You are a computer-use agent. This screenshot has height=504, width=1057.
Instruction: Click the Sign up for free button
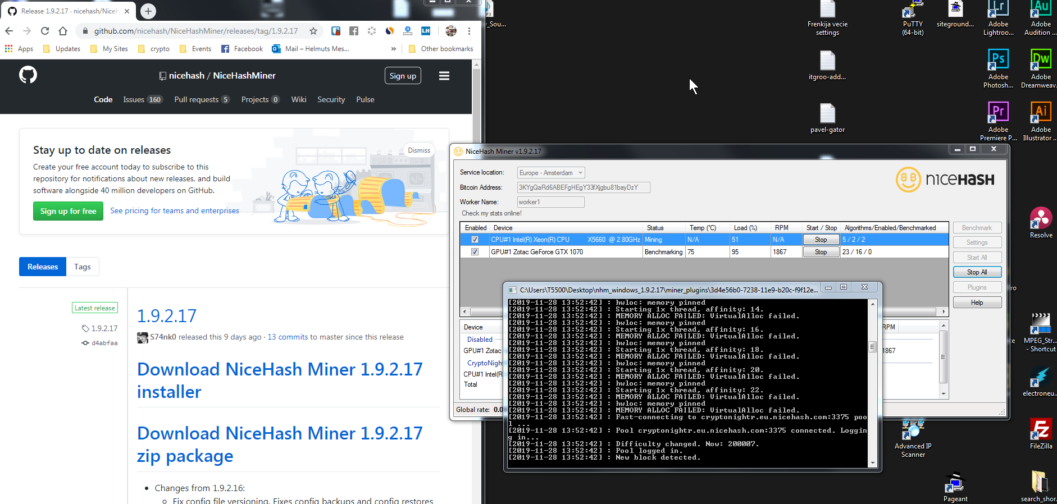coord(68,211)
